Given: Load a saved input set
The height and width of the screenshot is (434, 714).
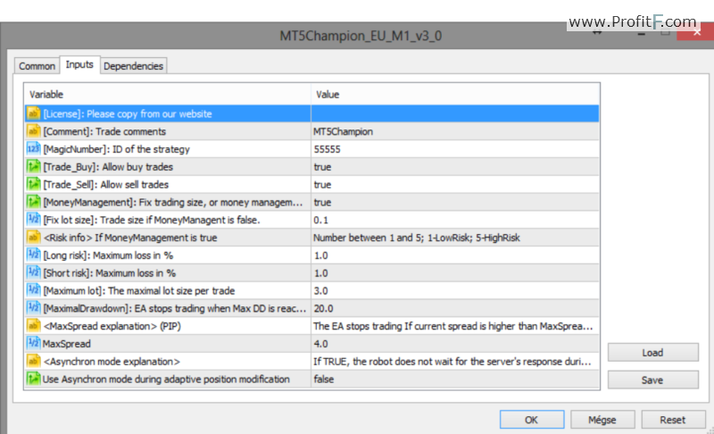Looking at the screenshot, I should (x=652, y=353).
